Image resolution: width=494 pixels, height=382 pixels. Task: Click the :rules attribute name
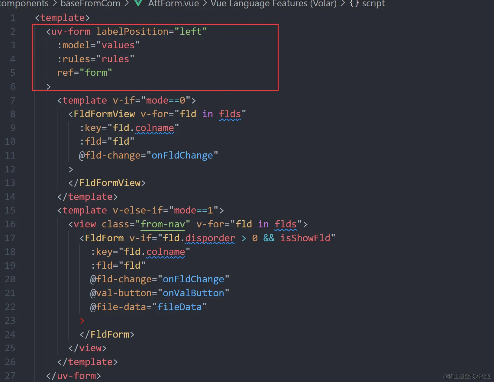[x=73, y=59]
